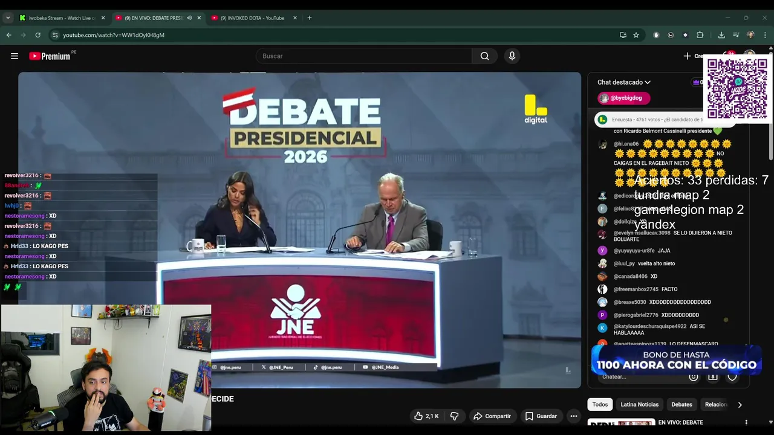The image size is (774, 435).
Task: Open browser downloads icon
Action: pyautogui.click(x=721, y=35)
